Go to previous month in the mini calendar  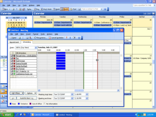tap(7, 18)
